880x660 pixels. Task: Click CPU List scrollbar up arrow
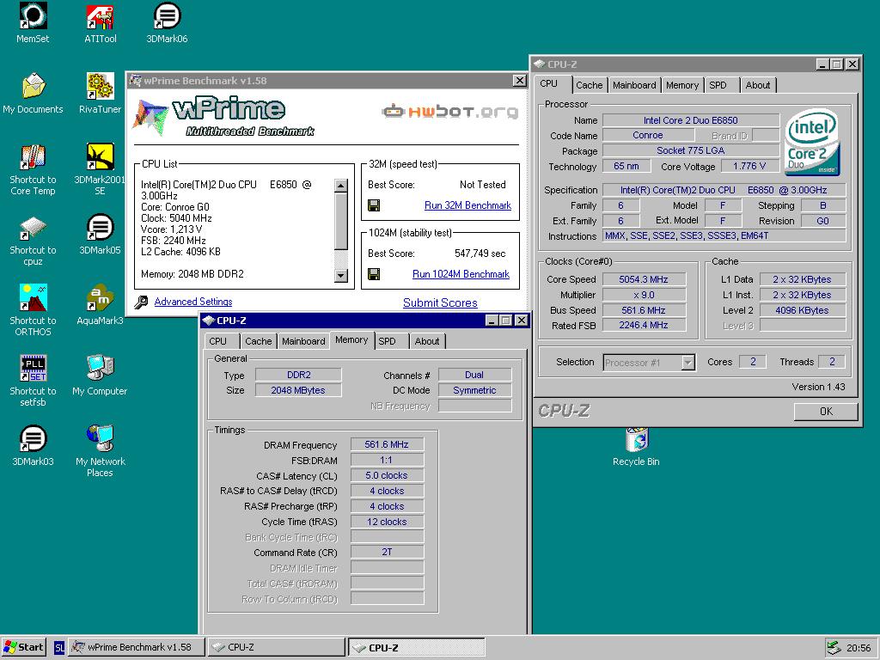point(340,186)
